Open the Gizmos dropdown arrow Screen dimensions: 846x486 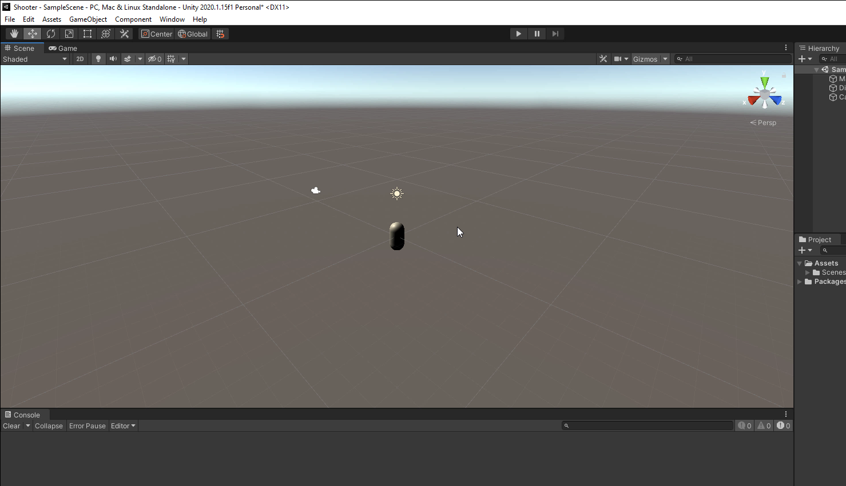[665, 59]
